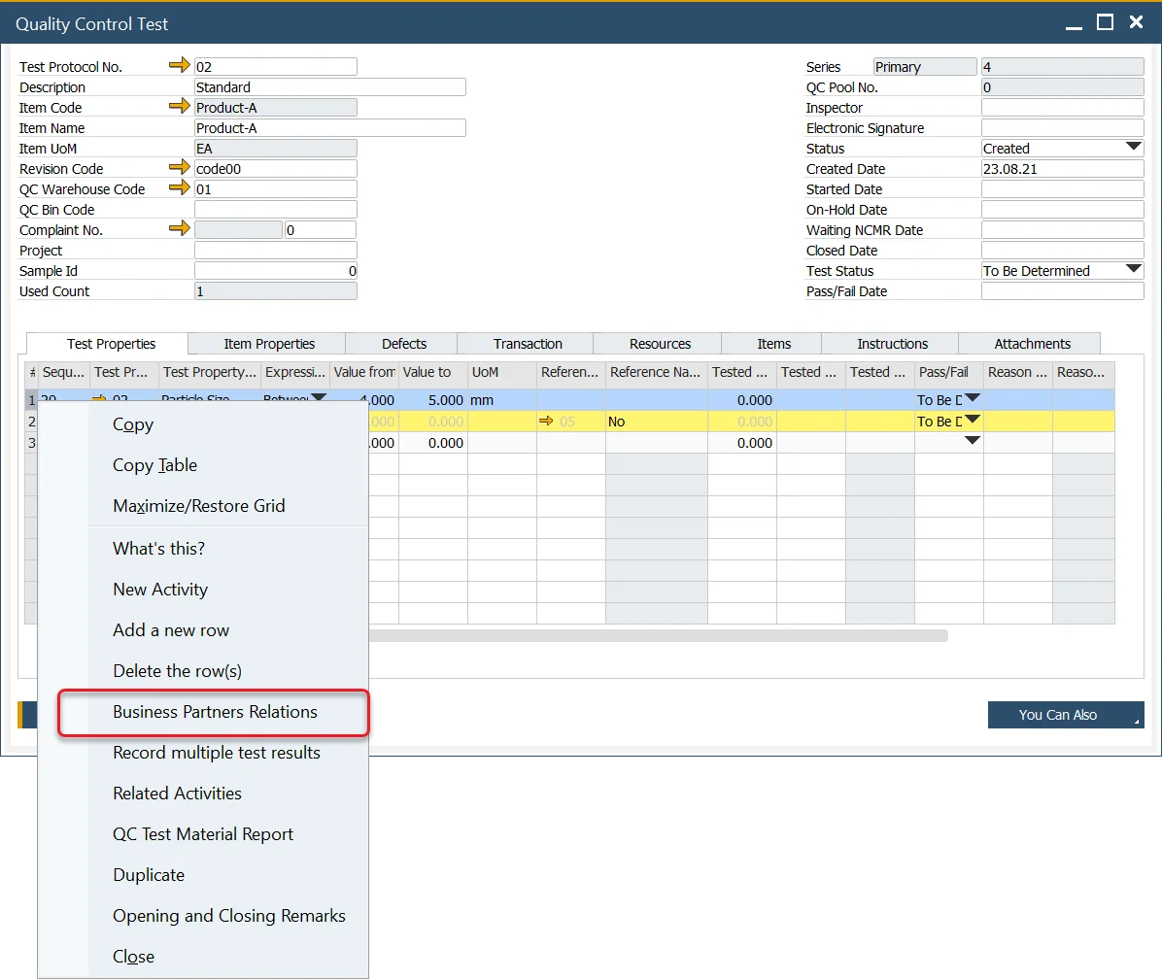Choose Record multiple test results
The image size is (1162, 980).
tap(216, 753)
